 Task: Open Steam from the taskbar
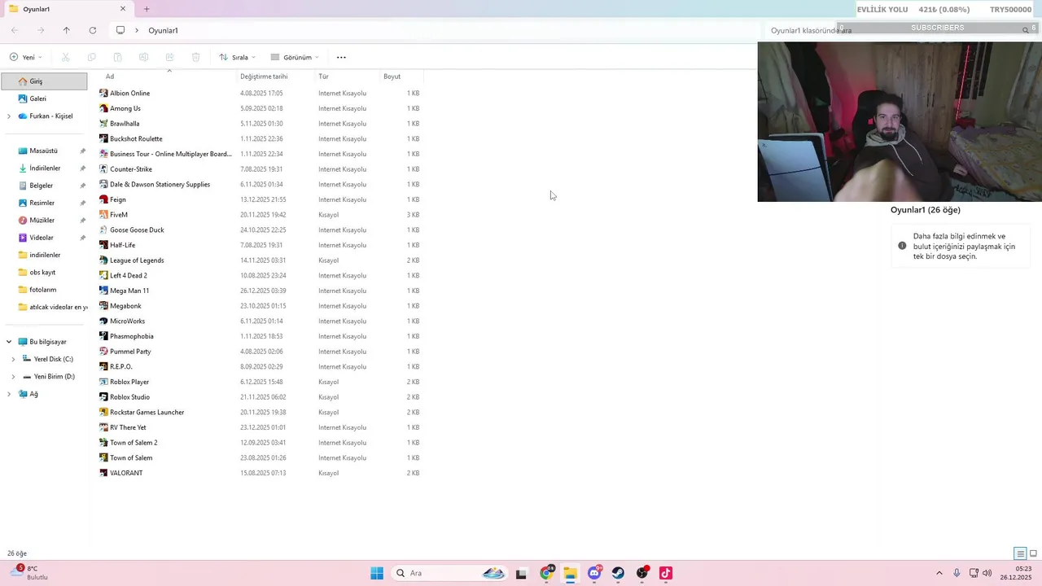tap(618, 573)
